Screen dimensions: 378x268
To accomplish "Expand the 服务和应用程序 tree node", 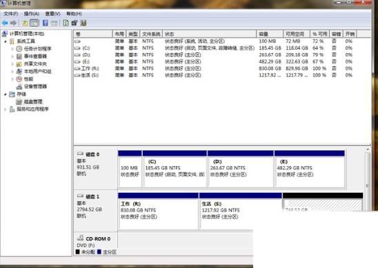I will [x=6, y=110].
